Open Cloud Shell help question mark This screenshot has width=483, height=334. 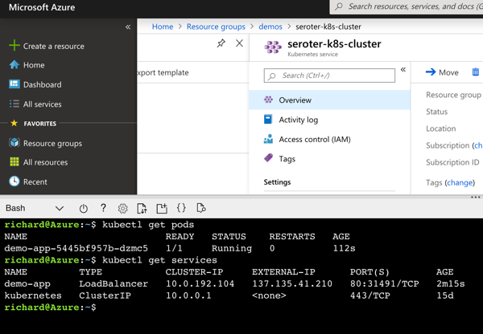[103, 209]
